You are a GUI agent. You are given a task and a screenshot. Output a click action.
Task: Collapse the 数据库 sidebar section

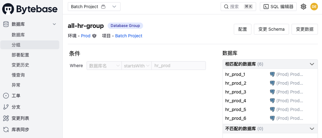[x=54, y=24]
